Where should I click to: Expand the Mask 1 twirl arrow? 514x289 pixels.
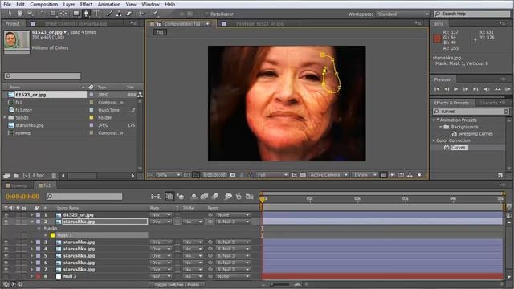click(x=46, y=235)
